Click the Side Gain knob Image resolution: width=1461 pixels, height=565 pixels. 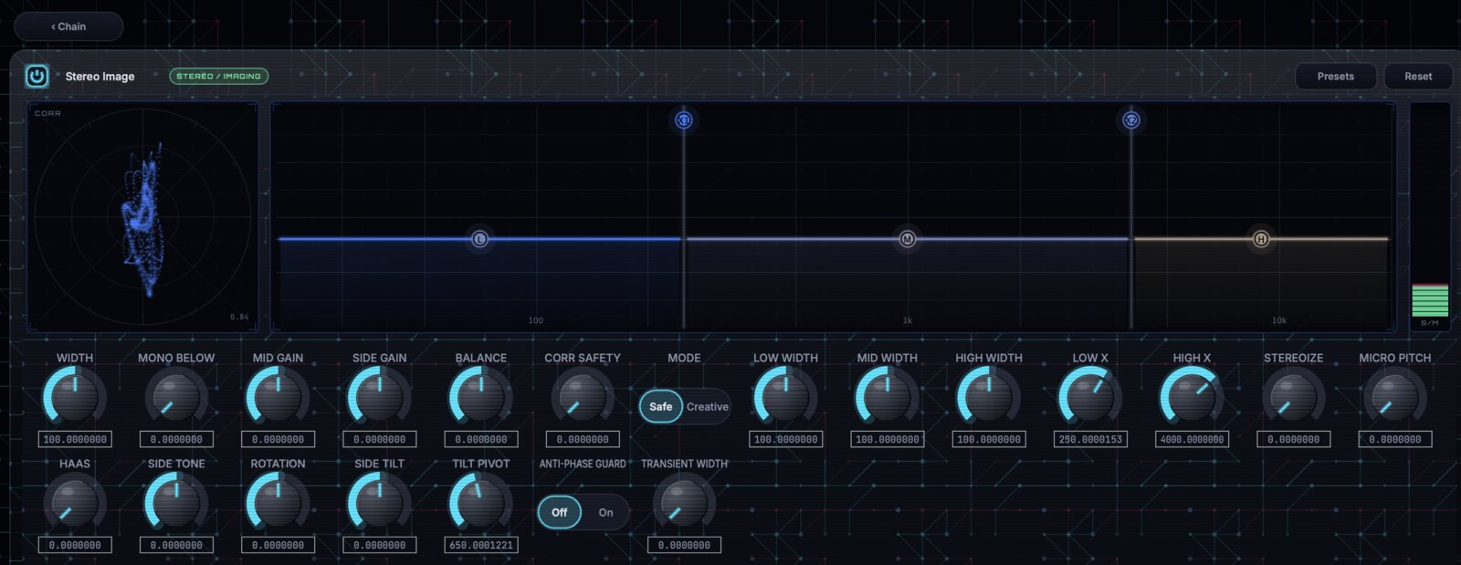(x=379, y=398)
